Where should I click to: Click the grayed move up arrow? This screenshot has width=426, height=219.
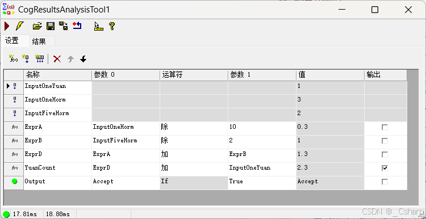click(x=70, y=59)
